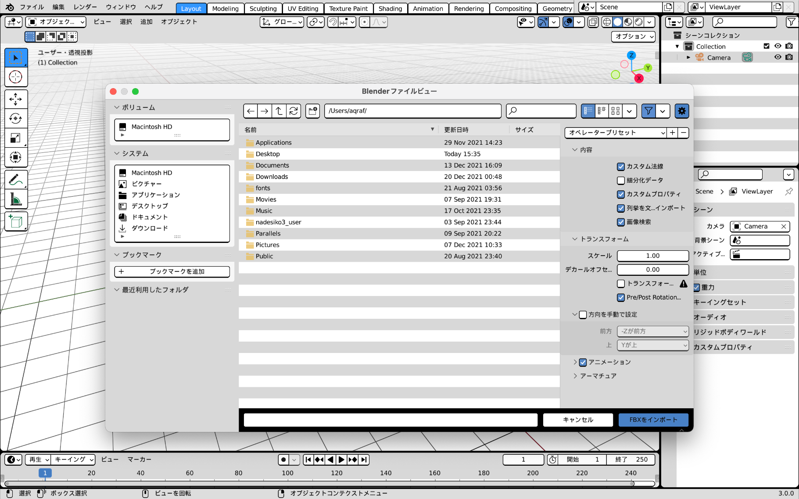Toggle the options gear region
This screenshot has height=499, width=799.
pyautogui.click(x=682, y=111)
